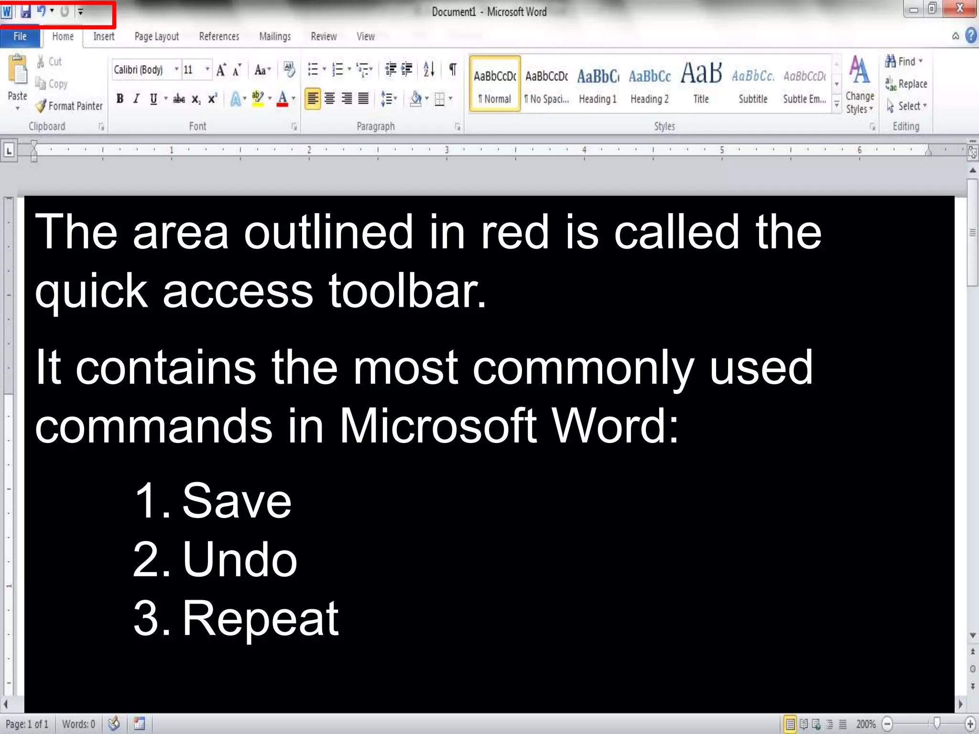Click the Clear Formatting icon
This screenshot has height=734, width=979.
(x=289, y=69)
